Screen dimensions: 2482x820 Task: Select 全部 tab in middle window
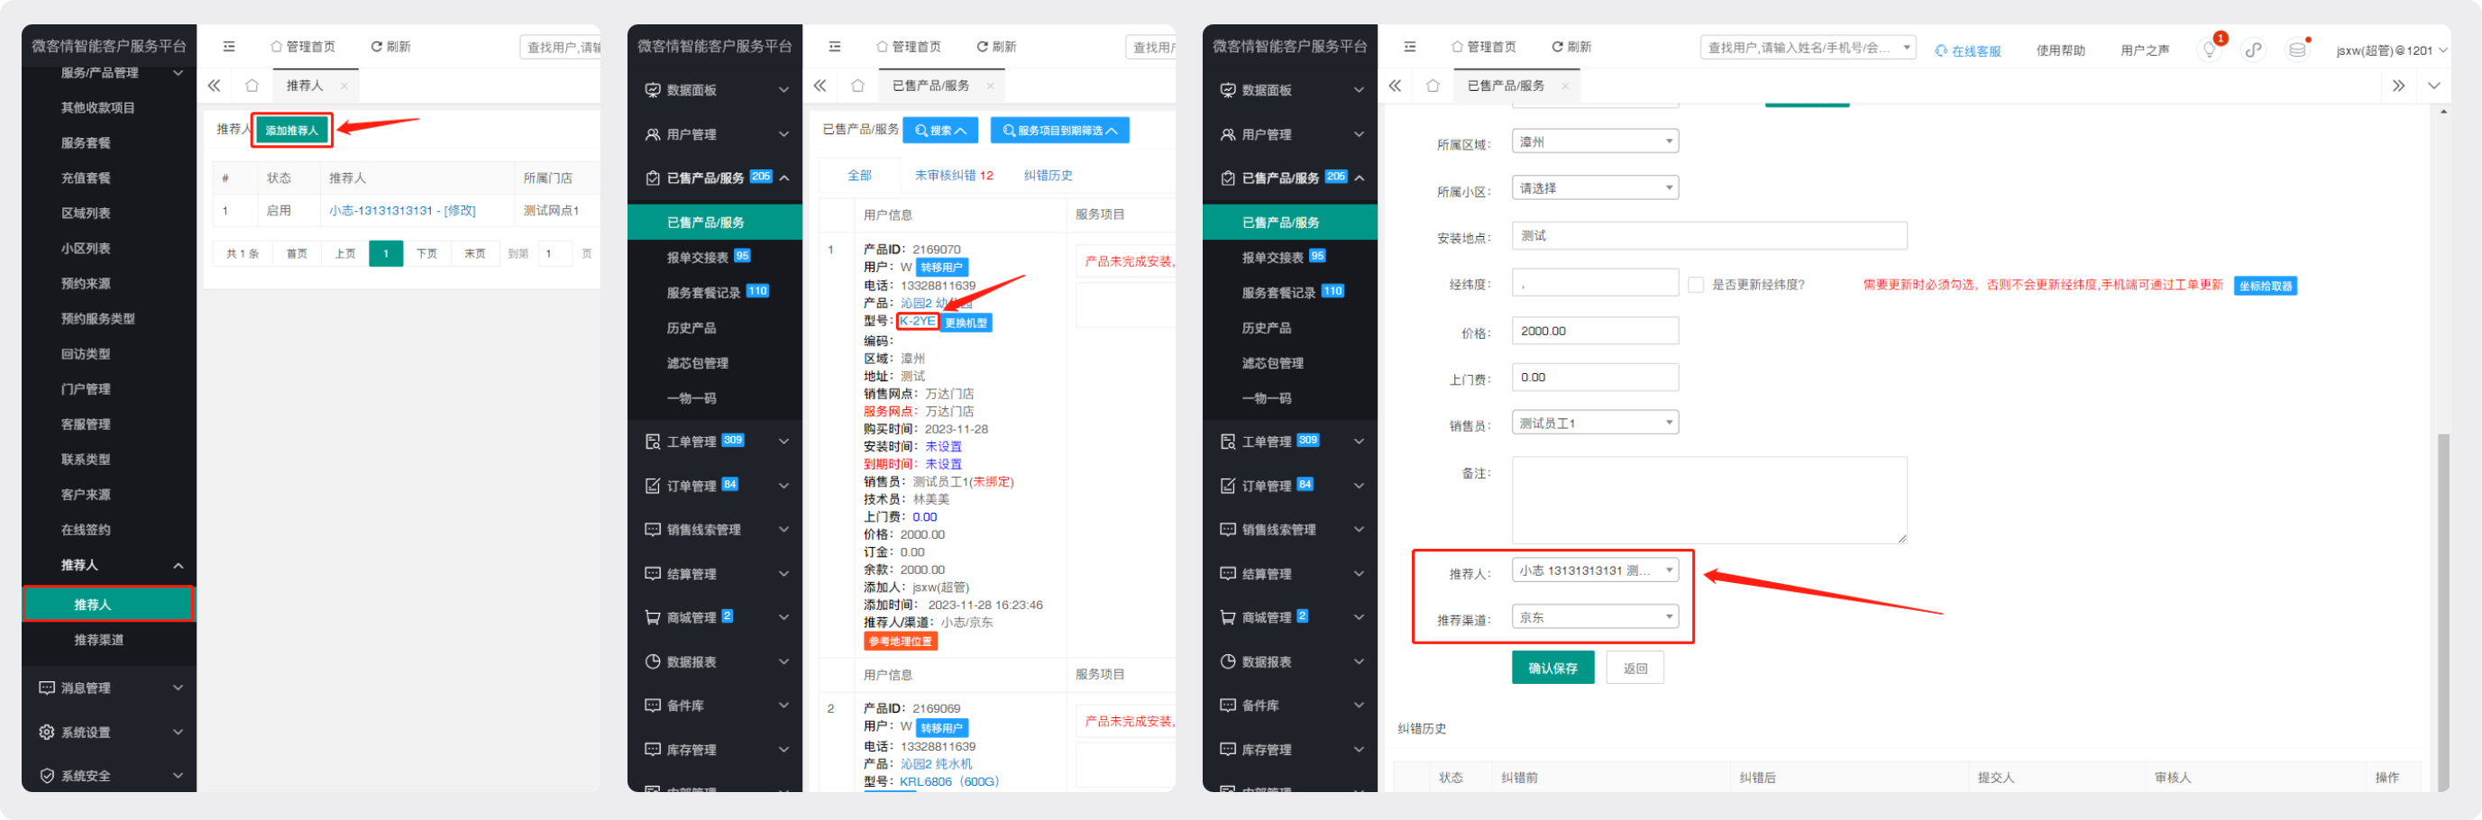click(x=859, y=176)
